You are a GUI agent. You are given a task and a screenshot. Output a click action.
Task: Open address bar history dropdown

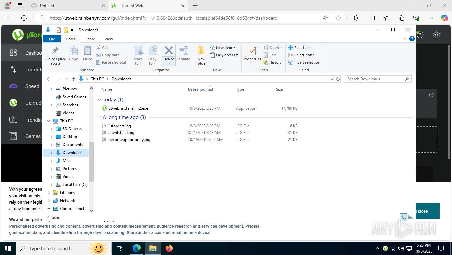coord(332,79)
